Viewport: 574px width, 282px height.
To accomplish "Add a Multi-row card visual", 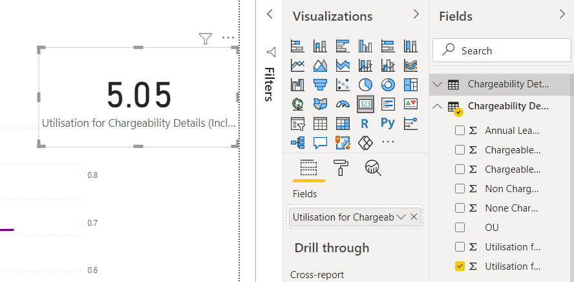I will (x=388, y=104).
